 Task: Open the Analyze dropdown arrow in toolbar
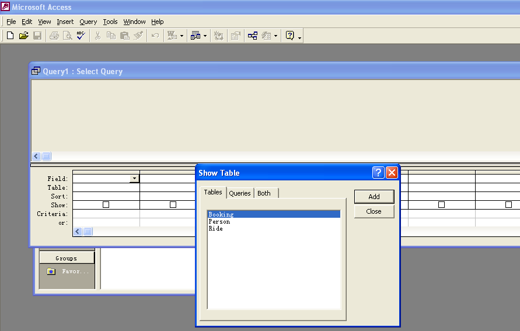[x=205, y=36]
